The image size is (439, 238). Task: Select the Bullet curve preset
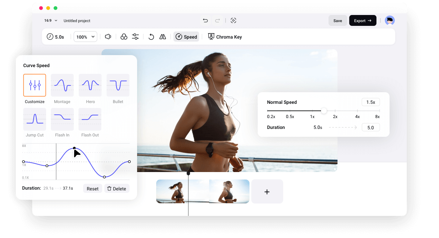point(118,85)
